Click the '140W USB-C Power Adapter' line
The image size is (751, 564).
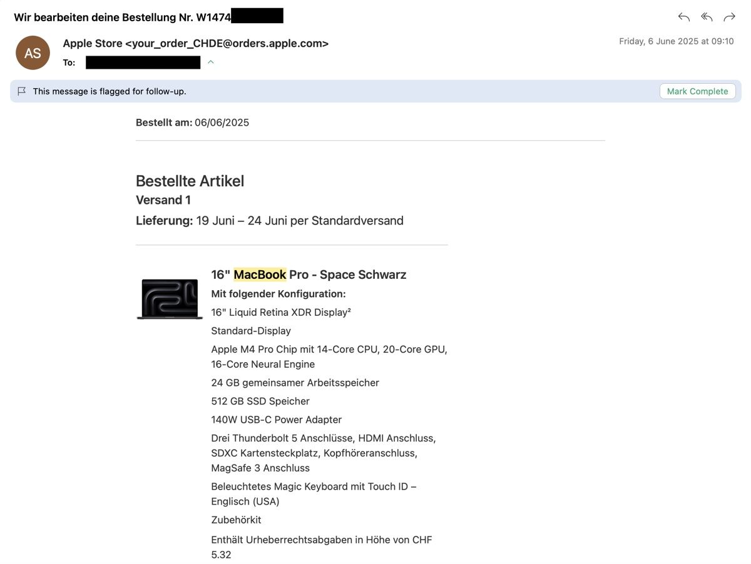276,420
